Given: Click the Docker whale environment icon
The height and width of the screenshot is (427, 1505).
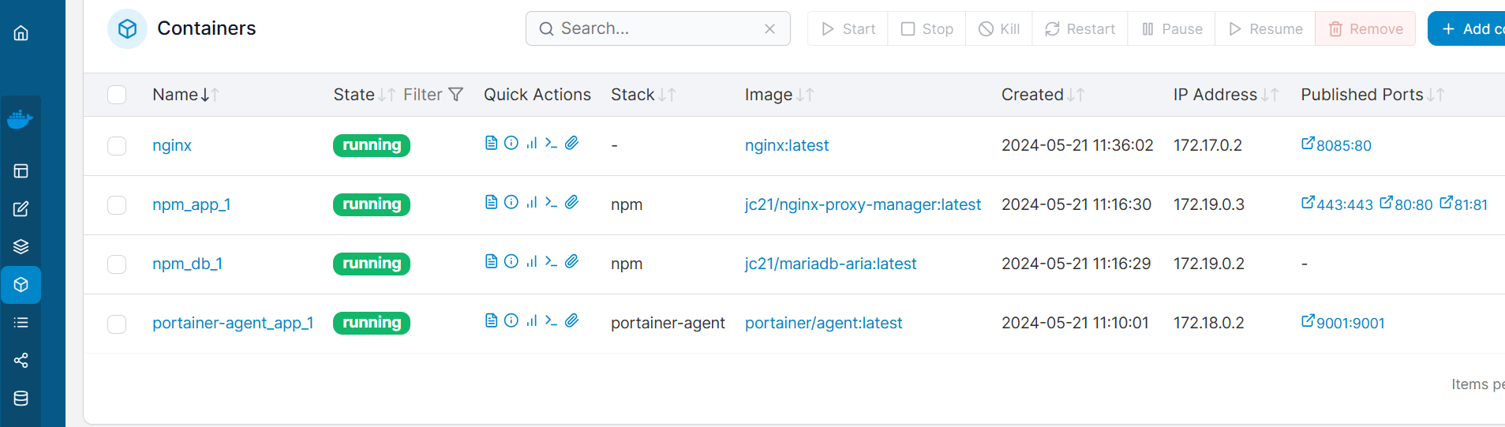Looking at the screenshot, I should click(x=20, y=119).
